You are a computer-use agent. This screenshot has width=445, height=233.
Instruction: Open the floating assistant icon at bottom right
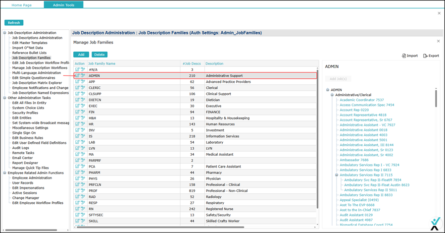point(435,224)
